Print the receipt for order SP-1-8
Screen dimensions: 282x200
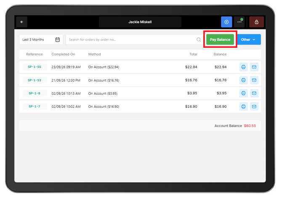point(244,93)
